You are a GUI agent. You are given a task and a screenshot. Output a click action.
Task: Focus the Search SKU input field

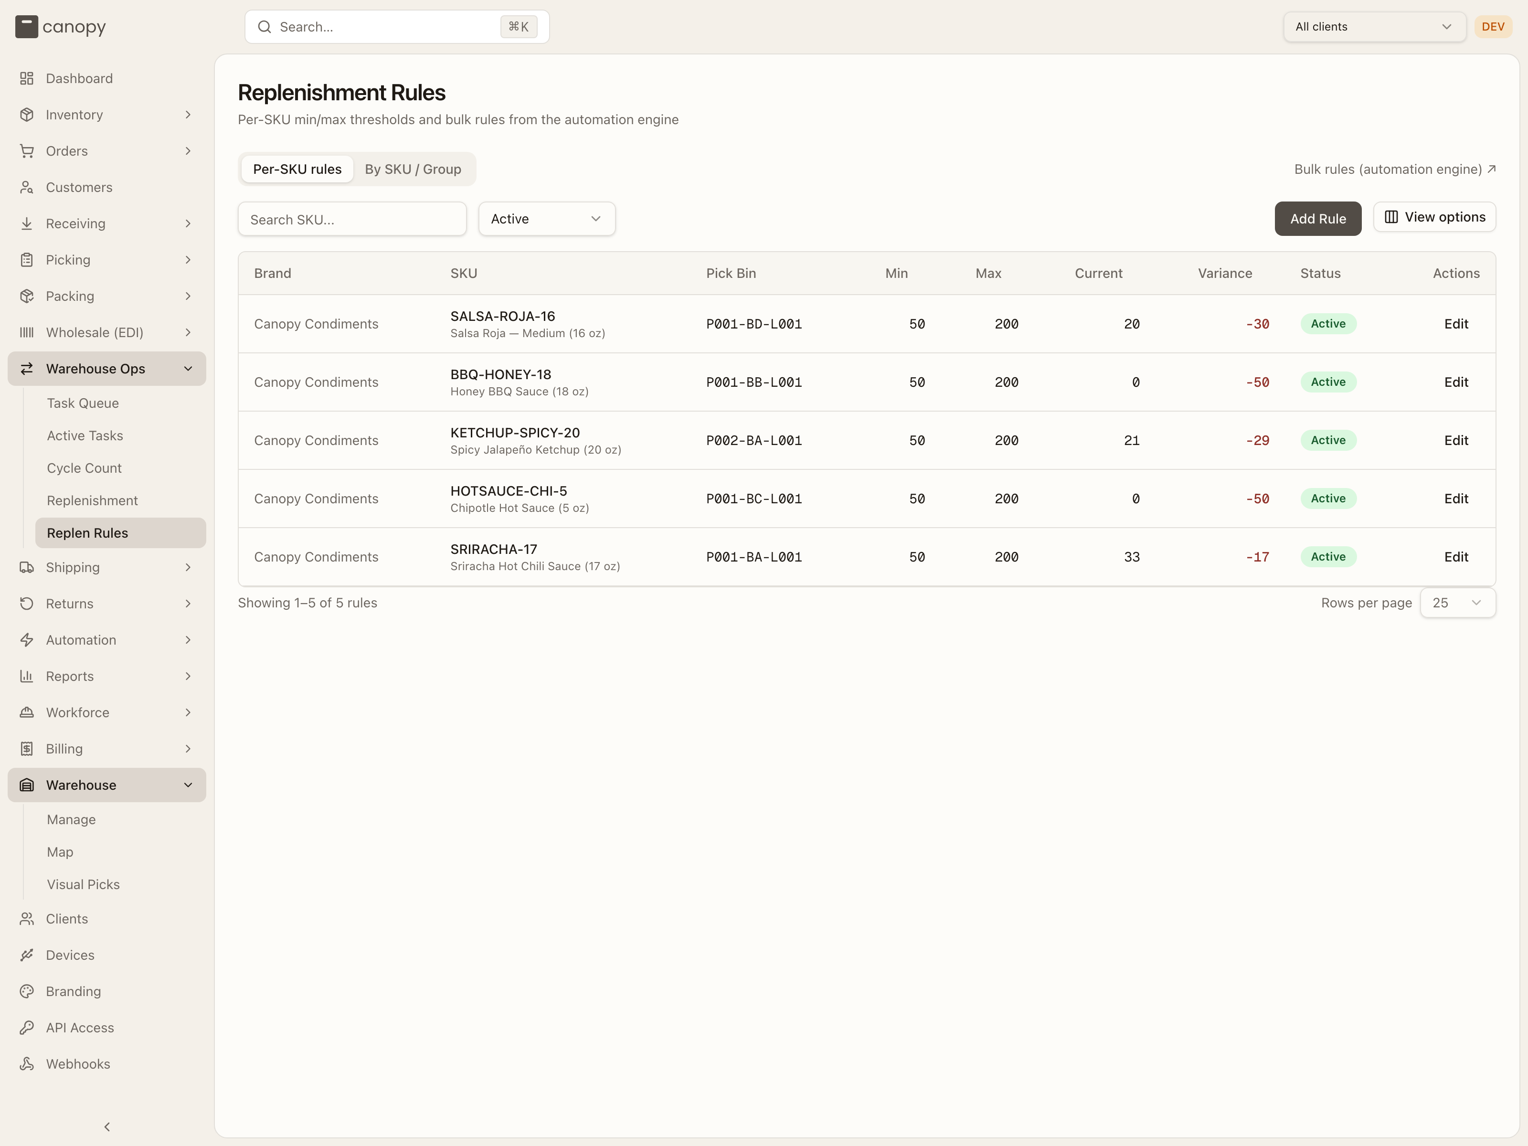pos(352,220)
